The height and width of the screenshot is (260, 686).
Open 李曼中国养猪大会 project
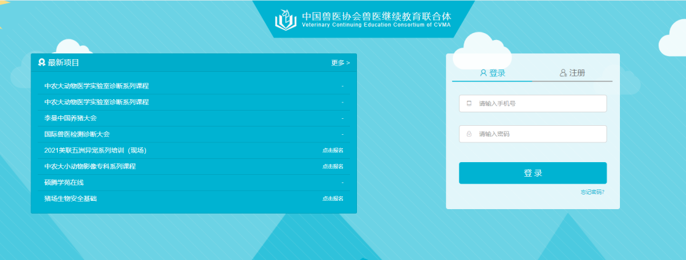(x=71, y=118)
